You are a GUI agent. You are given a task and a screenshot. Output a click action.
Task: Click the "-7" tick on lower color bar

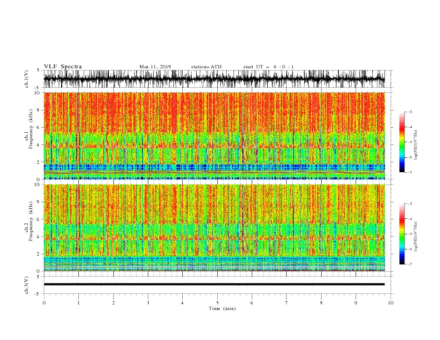click(x=409, y=264)
